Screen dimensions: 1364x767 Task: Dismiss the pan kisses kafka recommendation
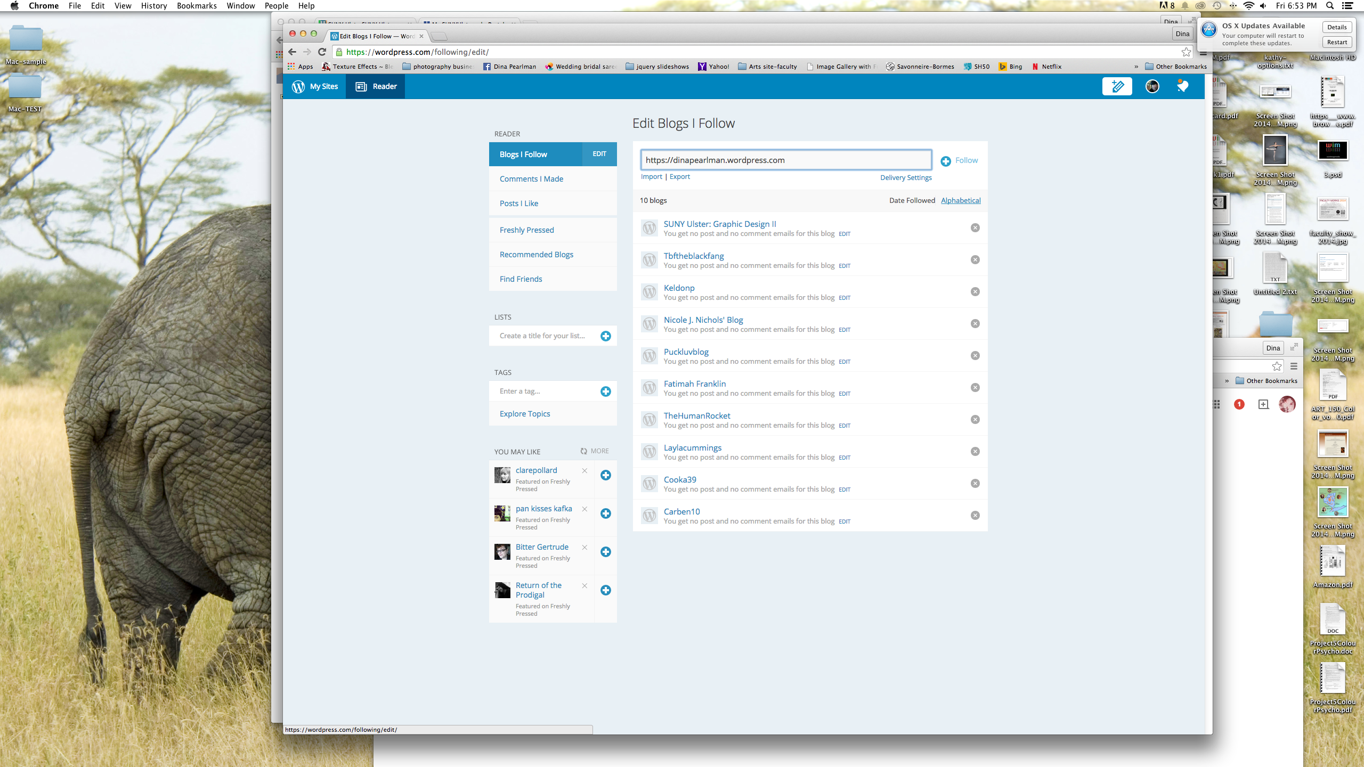pos(584,509)
